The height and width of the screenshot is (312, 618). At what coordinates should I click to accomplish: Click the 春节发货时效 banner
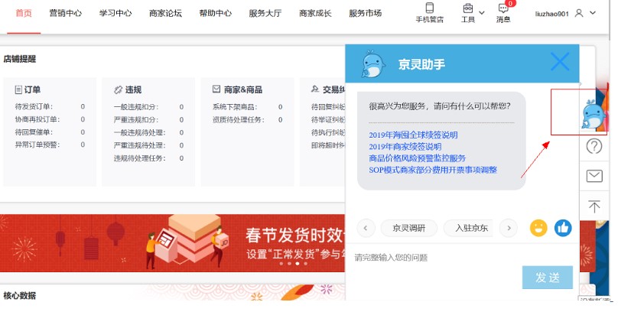(172, 243)
